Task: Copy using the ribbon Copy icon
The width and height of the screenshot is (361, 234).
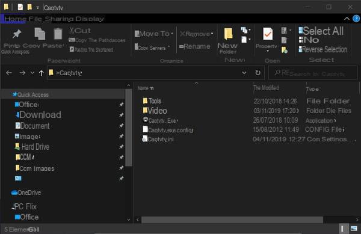Action: pos(39,38)
